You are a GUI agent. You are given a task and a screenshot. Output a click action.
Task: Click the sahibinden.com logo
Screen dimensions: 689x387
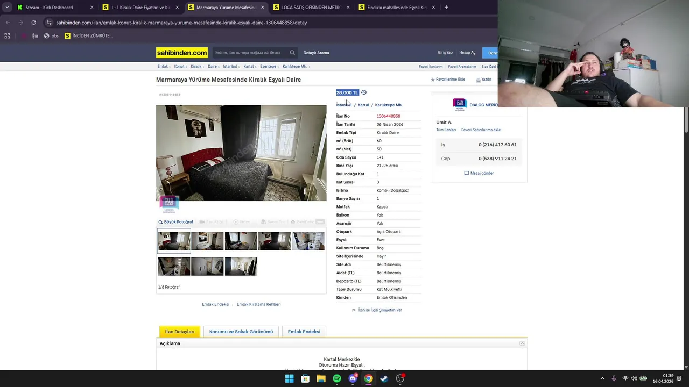tap(182, 53)
